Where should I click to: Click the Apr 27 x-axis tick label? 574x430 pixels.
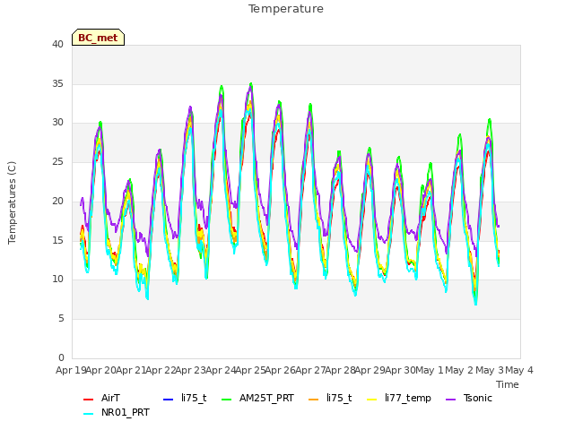pos(310,370)
